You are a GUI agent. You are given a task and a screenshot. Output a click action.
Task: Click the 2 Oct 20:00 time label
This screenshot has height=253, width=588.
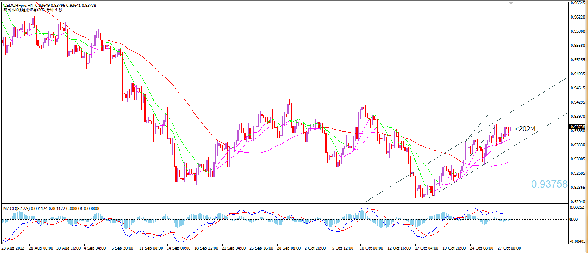click(x=316, y=249)
